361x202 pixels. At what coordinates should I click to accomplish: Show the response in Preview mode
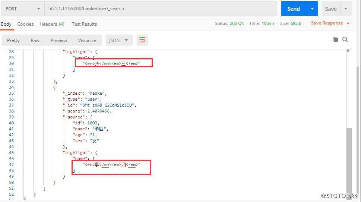[59, 40]
